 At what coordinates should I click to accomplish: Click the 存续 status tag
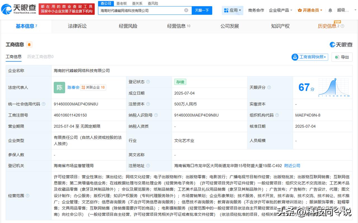coord(180,82)
